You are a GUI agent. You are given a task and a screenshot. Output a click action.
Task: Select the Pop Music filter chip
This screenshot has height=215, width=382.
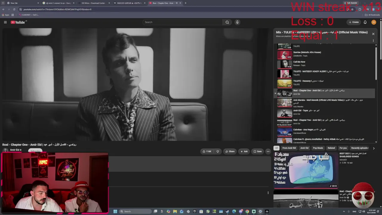(318, 148)
